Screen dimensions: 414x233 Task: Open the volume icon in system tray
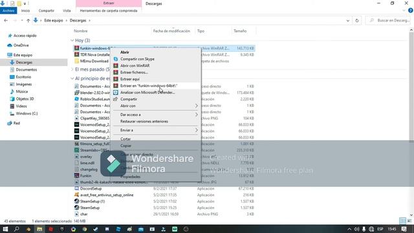(x=356, y=229)
